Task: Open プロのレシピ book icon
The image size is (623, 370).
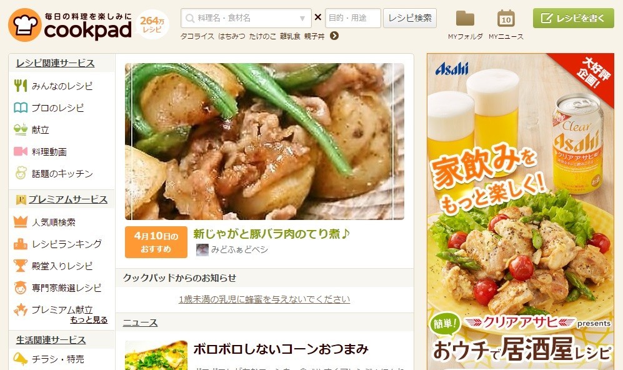Action: (21, 107)
